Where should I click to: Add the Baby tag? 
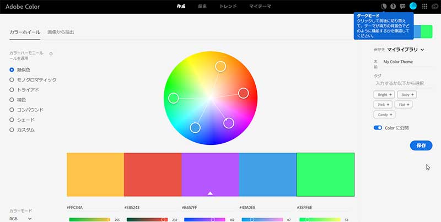pos(407,95)
